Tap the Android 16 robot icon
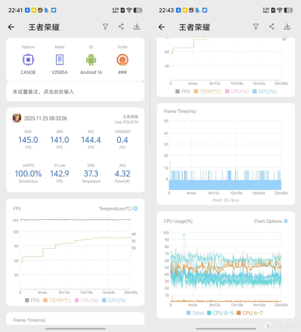The image size is (301, 332). (x=91, y=60)
